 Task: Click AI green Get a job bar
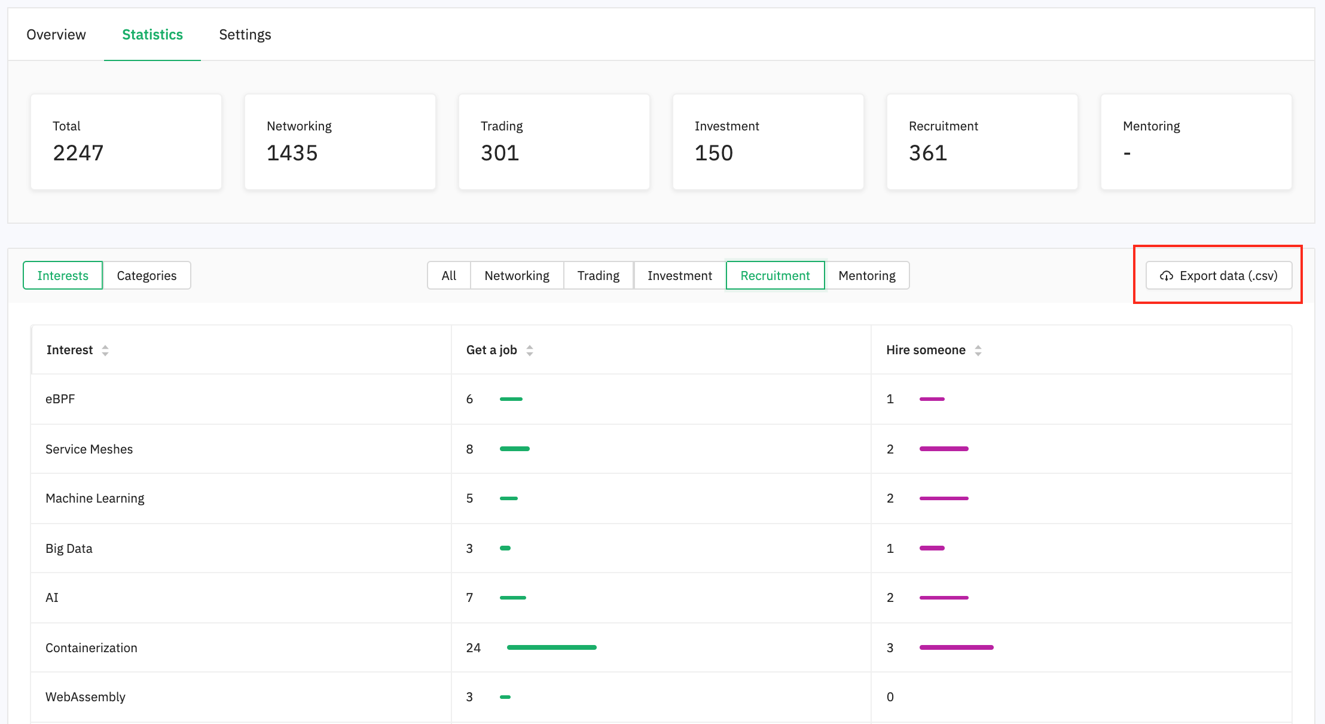513,598
